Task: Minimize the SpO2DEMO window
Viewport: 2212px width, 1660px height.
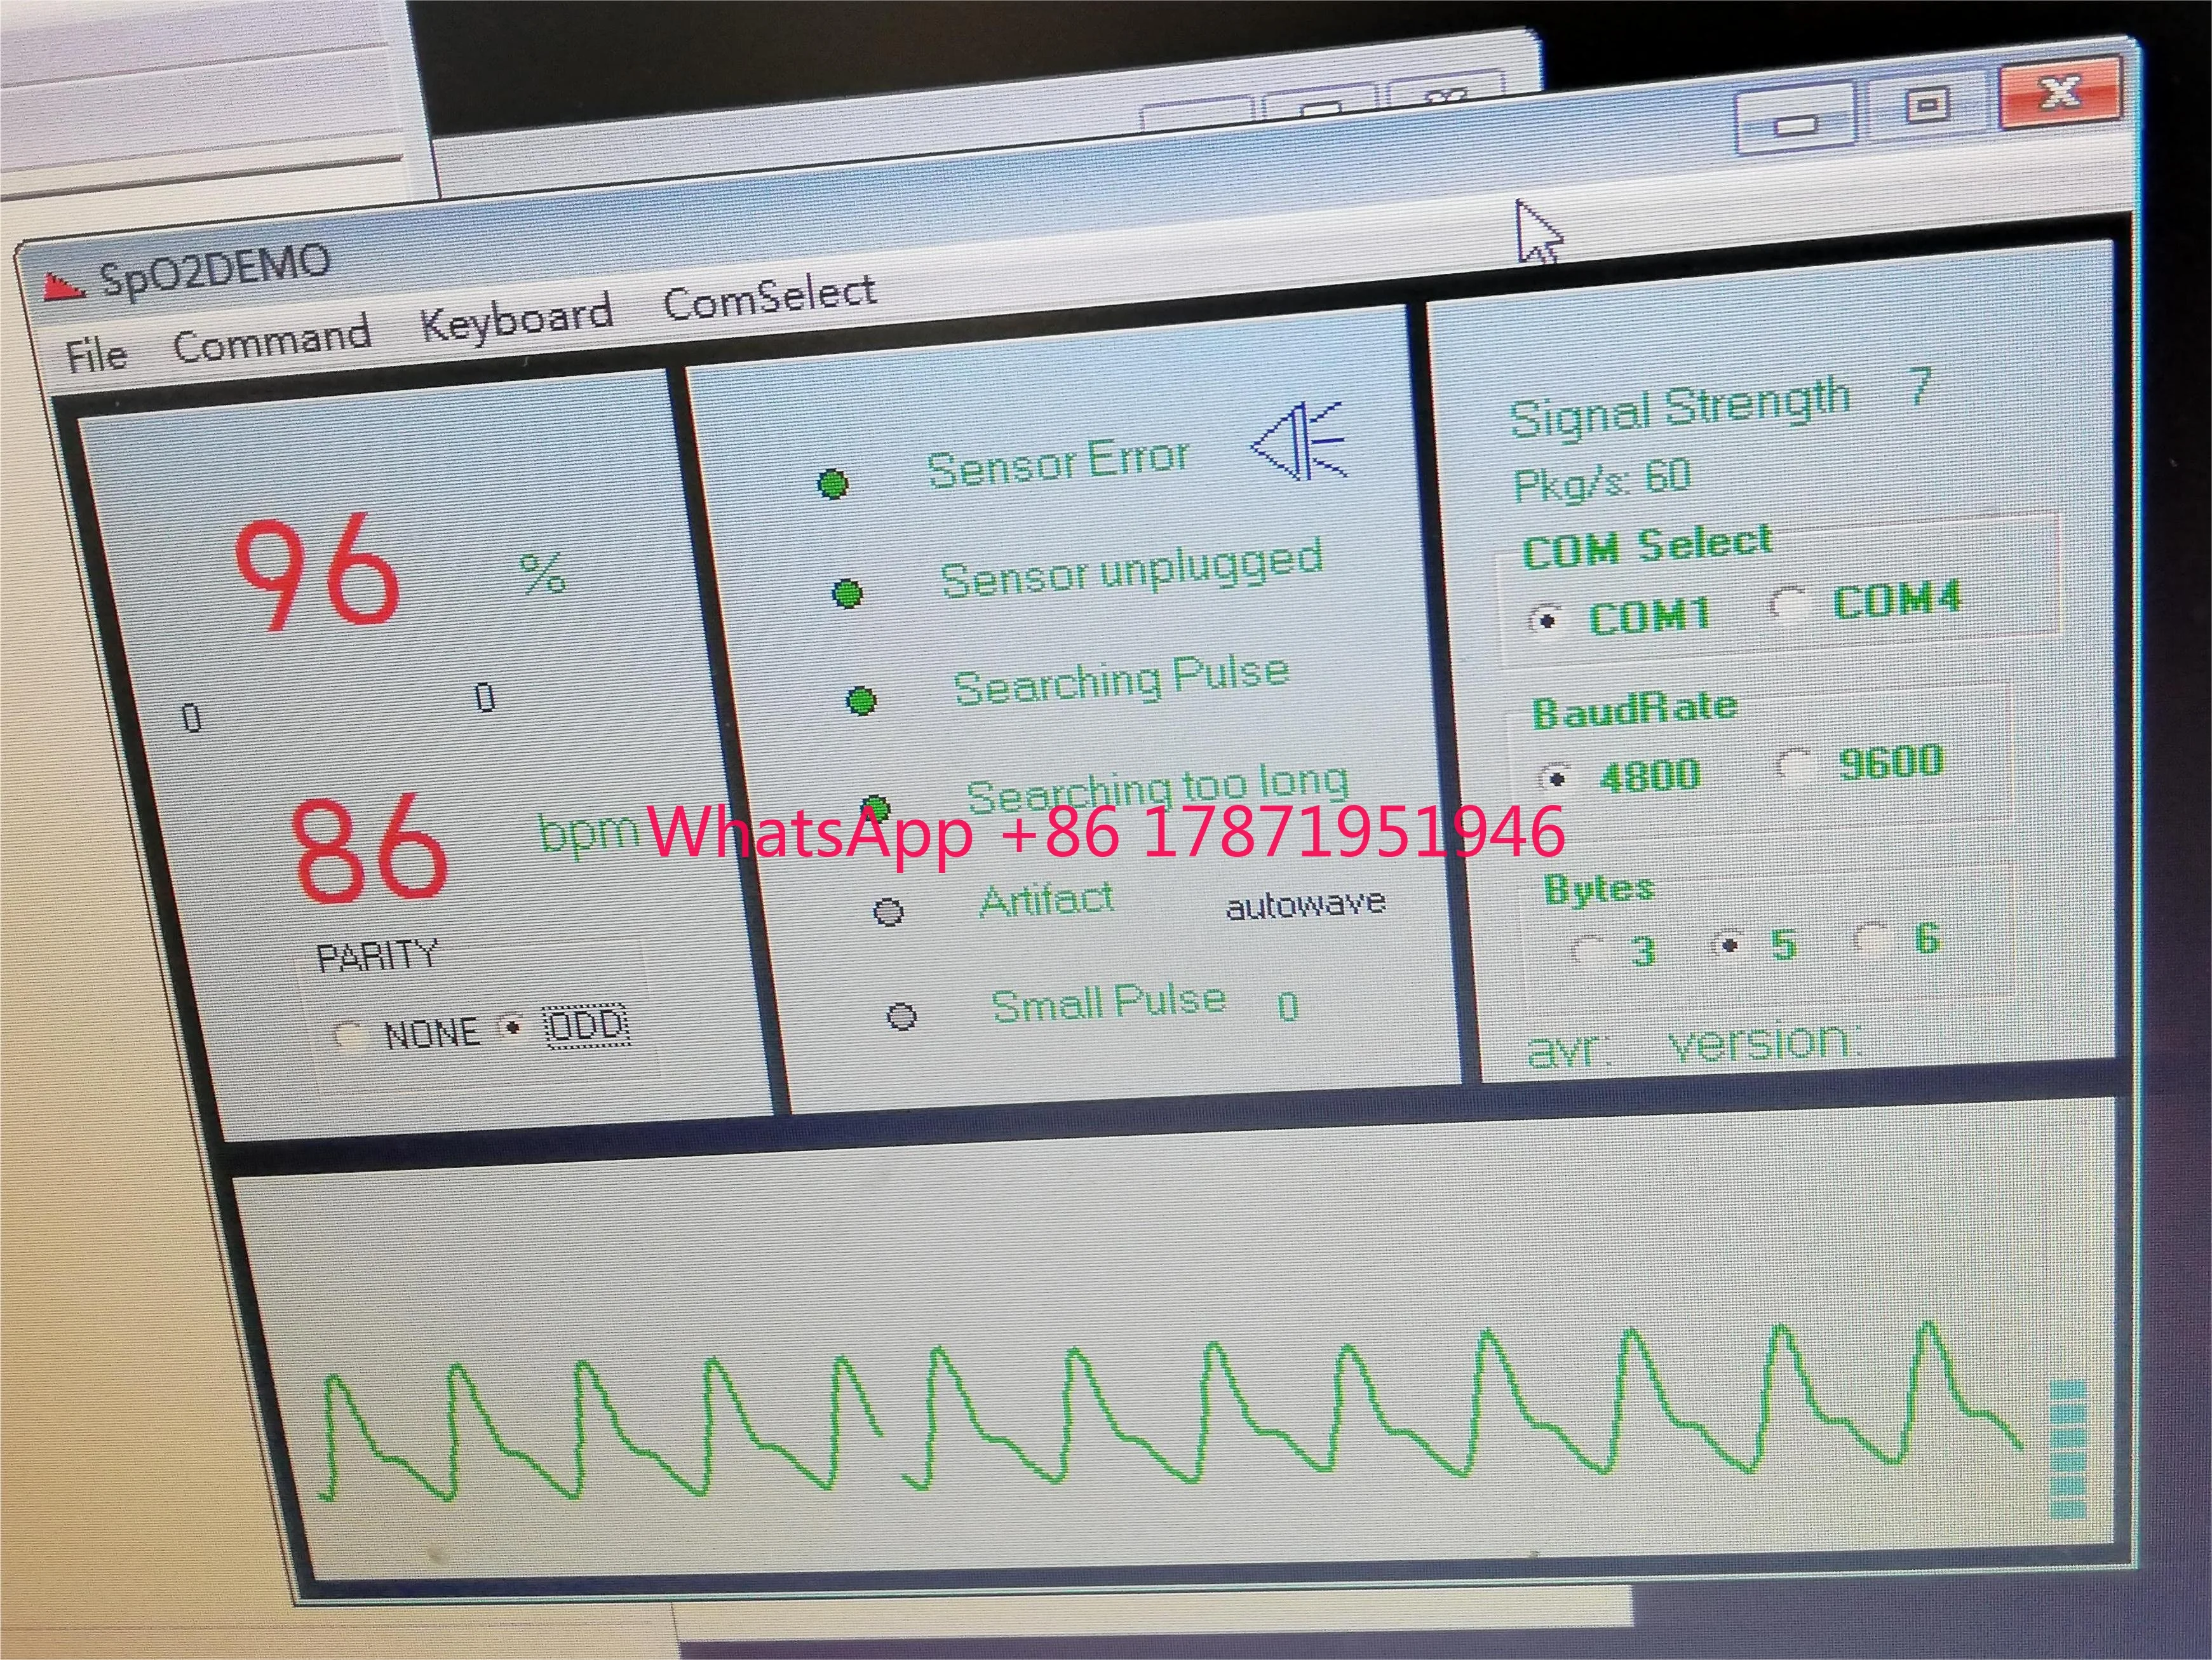Action: click(1796, 121)
